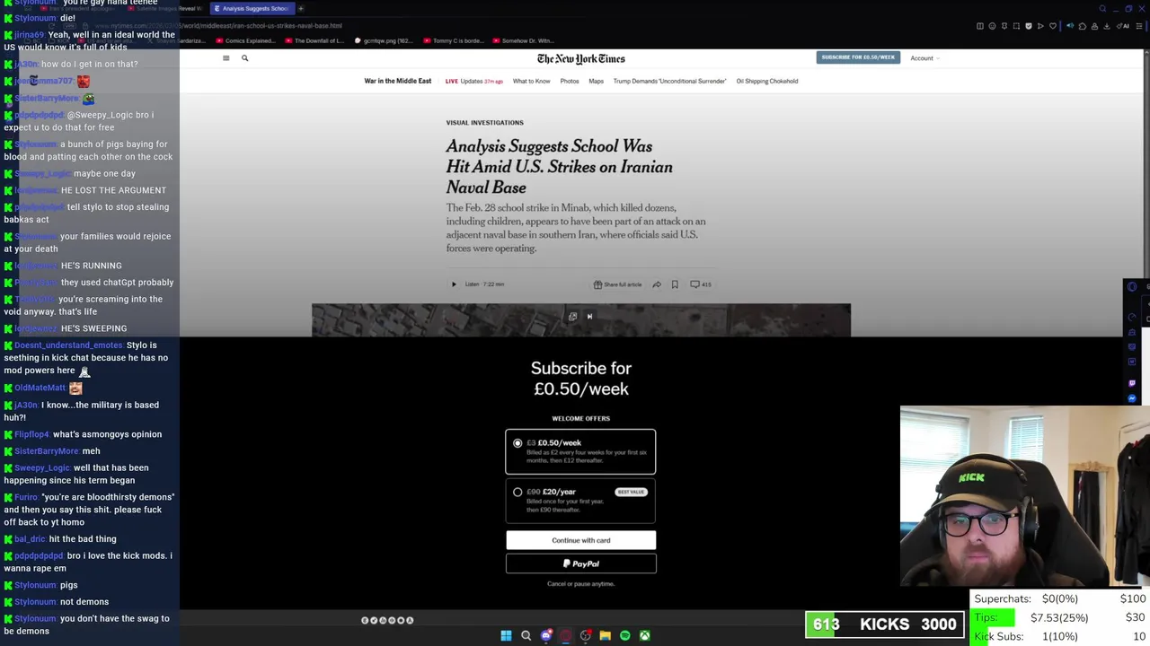Viewport: 1150px width, 646px height.
Task: Open LIVE Updates link
Action: coord(473,81)
